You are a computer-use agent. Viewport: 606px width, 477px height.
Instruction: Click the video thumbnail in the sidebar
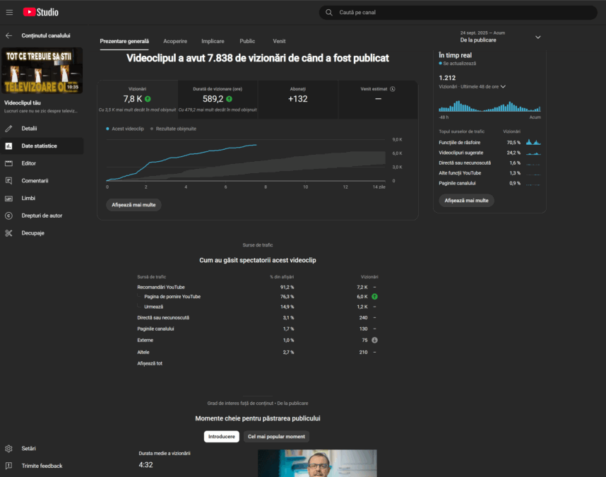(42, 71)
